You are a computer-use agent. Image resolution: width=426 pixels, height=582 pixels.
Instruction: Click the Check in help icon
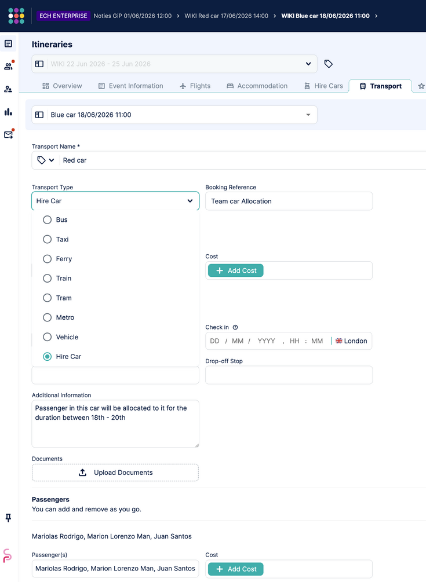[x=235, y=327]
